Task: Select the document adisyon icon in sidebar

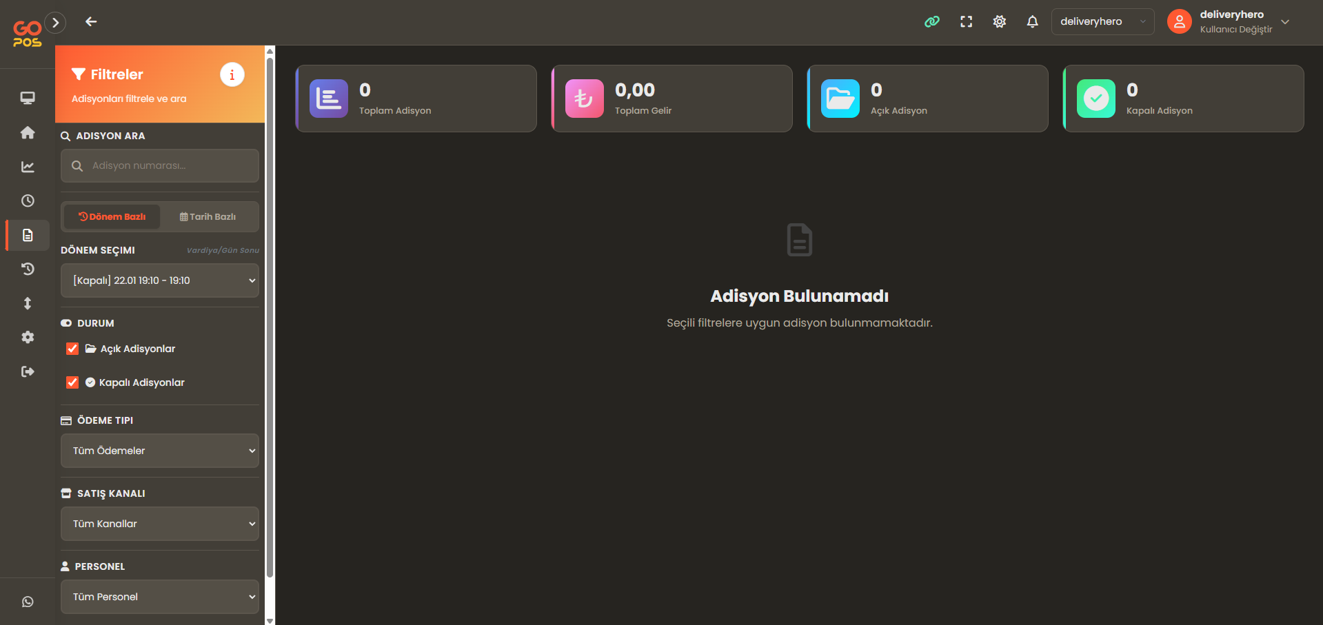Action: (28, 235)
